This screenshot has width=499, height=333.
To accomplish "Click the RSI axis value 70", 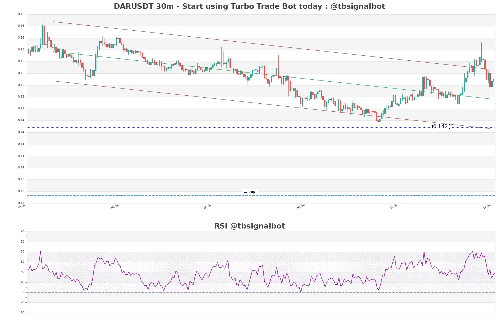I will tap(22, 251).
